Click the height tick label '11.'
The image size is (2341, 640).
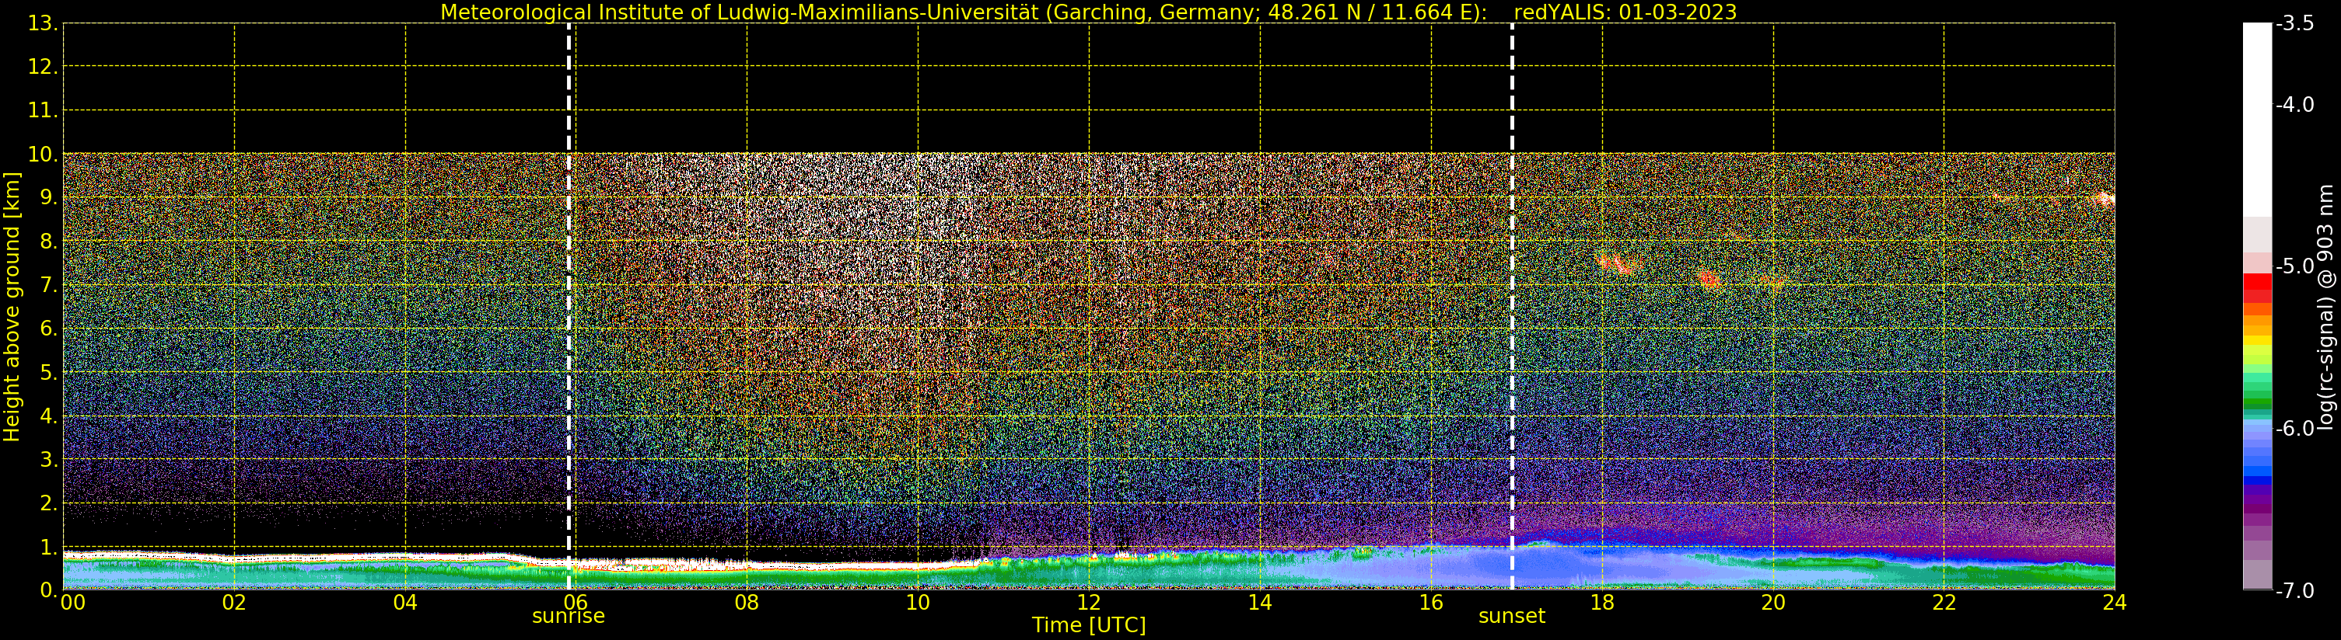pyautogui.click(x=42, y=111)
